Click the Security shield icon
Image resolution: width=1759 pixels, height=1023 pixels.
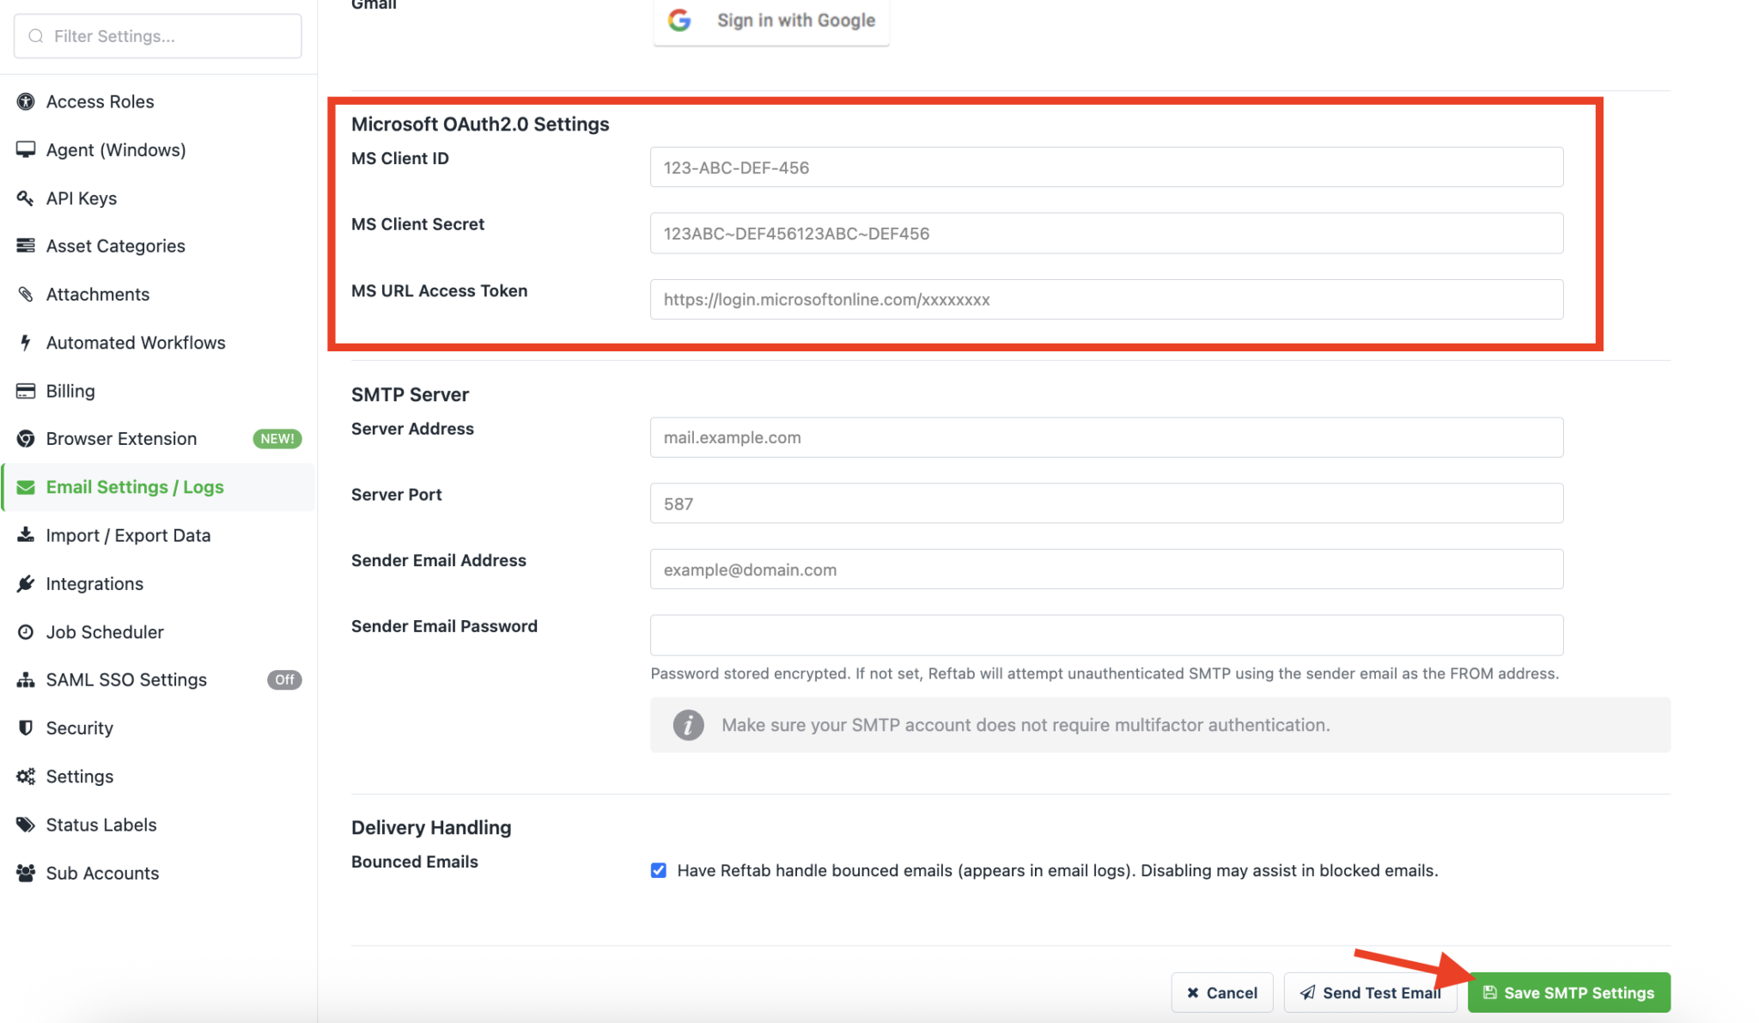26,728
